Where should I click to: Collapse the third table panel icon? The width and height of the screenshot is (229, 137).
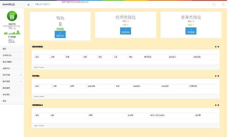pyautogui.click(x=216, y=105)
